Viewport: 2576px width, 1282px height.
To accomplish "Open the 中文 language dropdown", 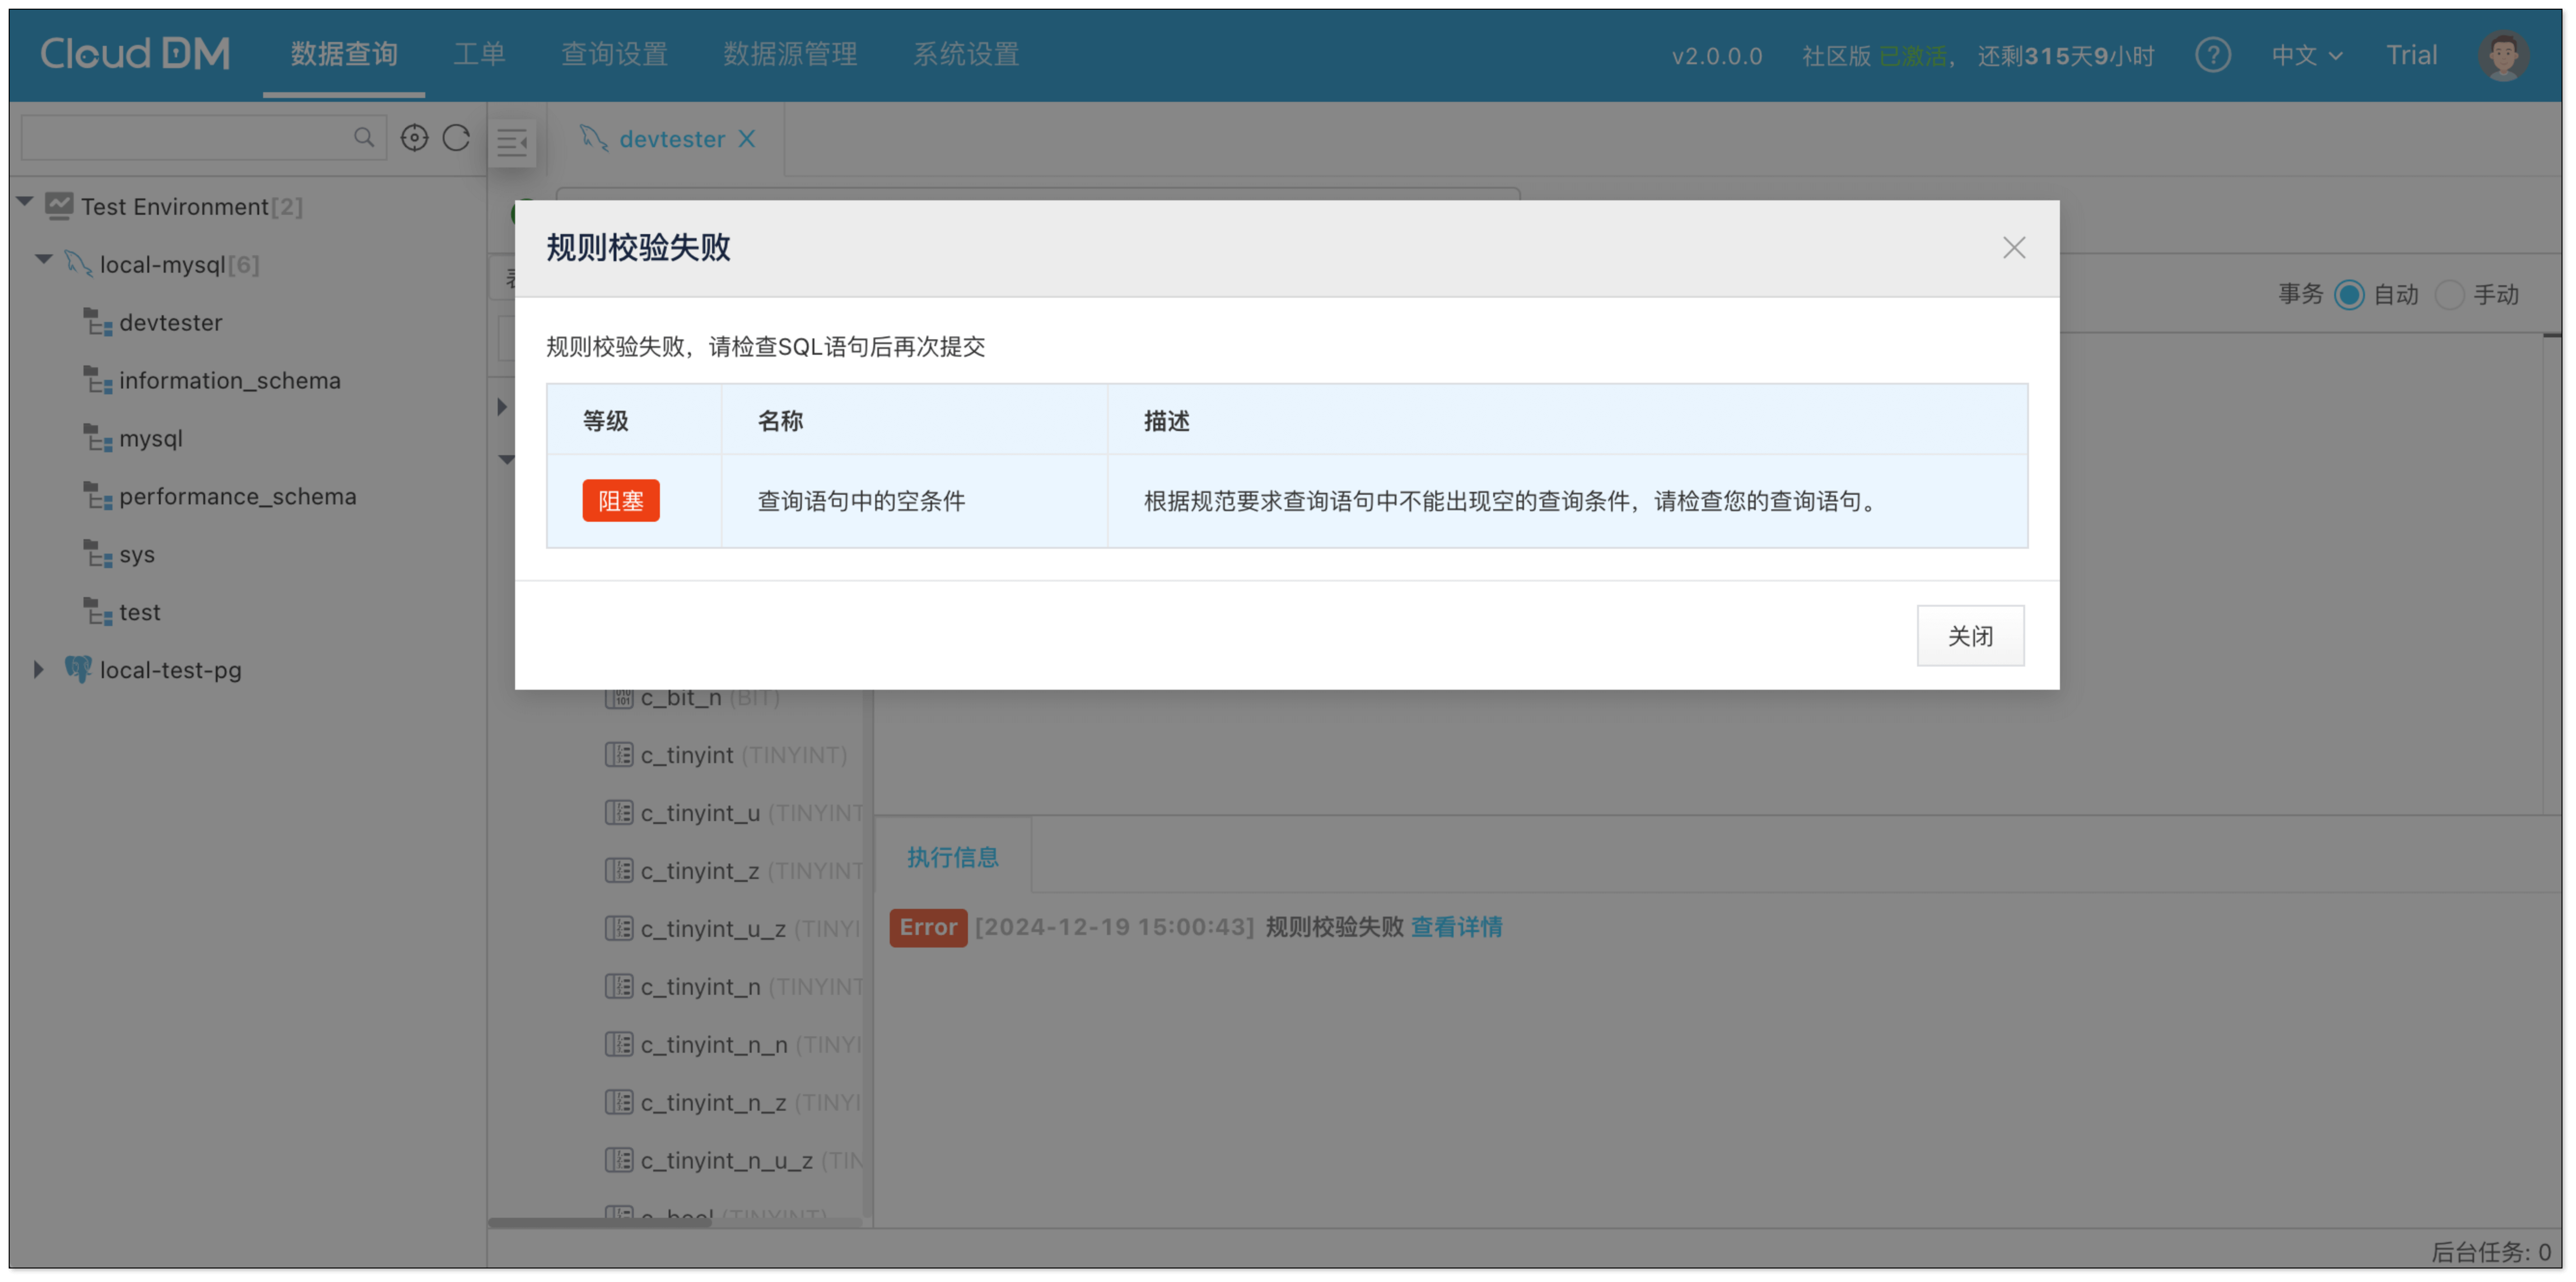I will tap(2306, 55).
